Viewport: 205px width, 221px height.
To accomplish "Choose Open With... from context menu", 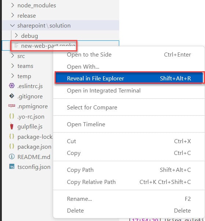I will [x=129, y=67].
